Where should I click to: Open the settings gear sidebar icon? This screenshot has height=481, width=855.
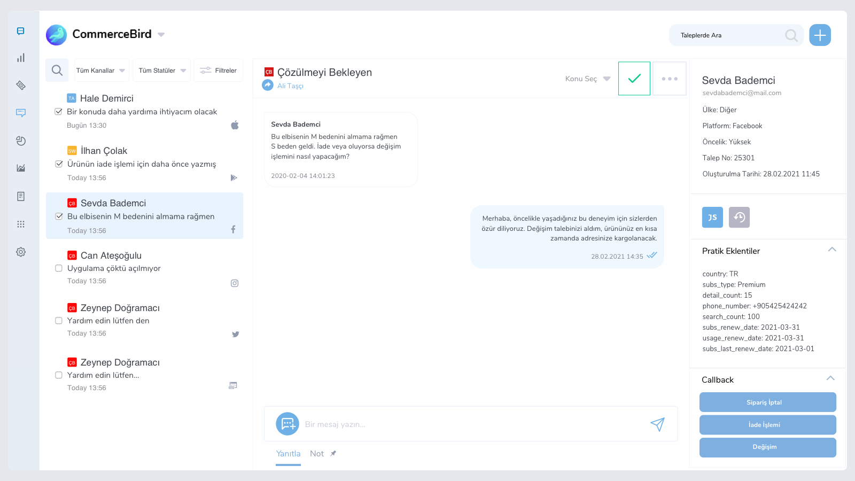pos(21,252)
